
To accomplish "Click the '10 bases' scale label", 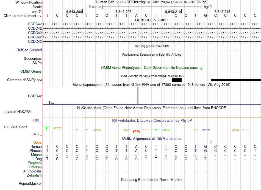I will [x=94, y=7].
